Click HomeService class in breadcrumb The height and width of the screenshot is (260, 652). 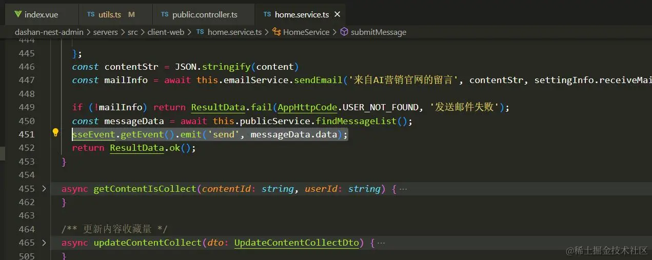point(306,32)
